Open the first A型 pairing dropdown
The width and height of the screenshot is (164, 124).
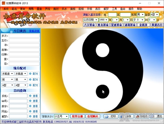coord(8,85)
